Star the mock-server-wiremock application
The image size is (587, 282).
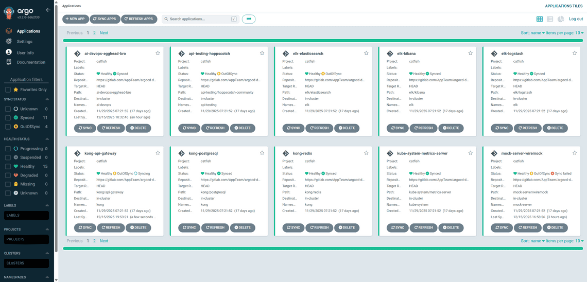(x=574, y=153)
